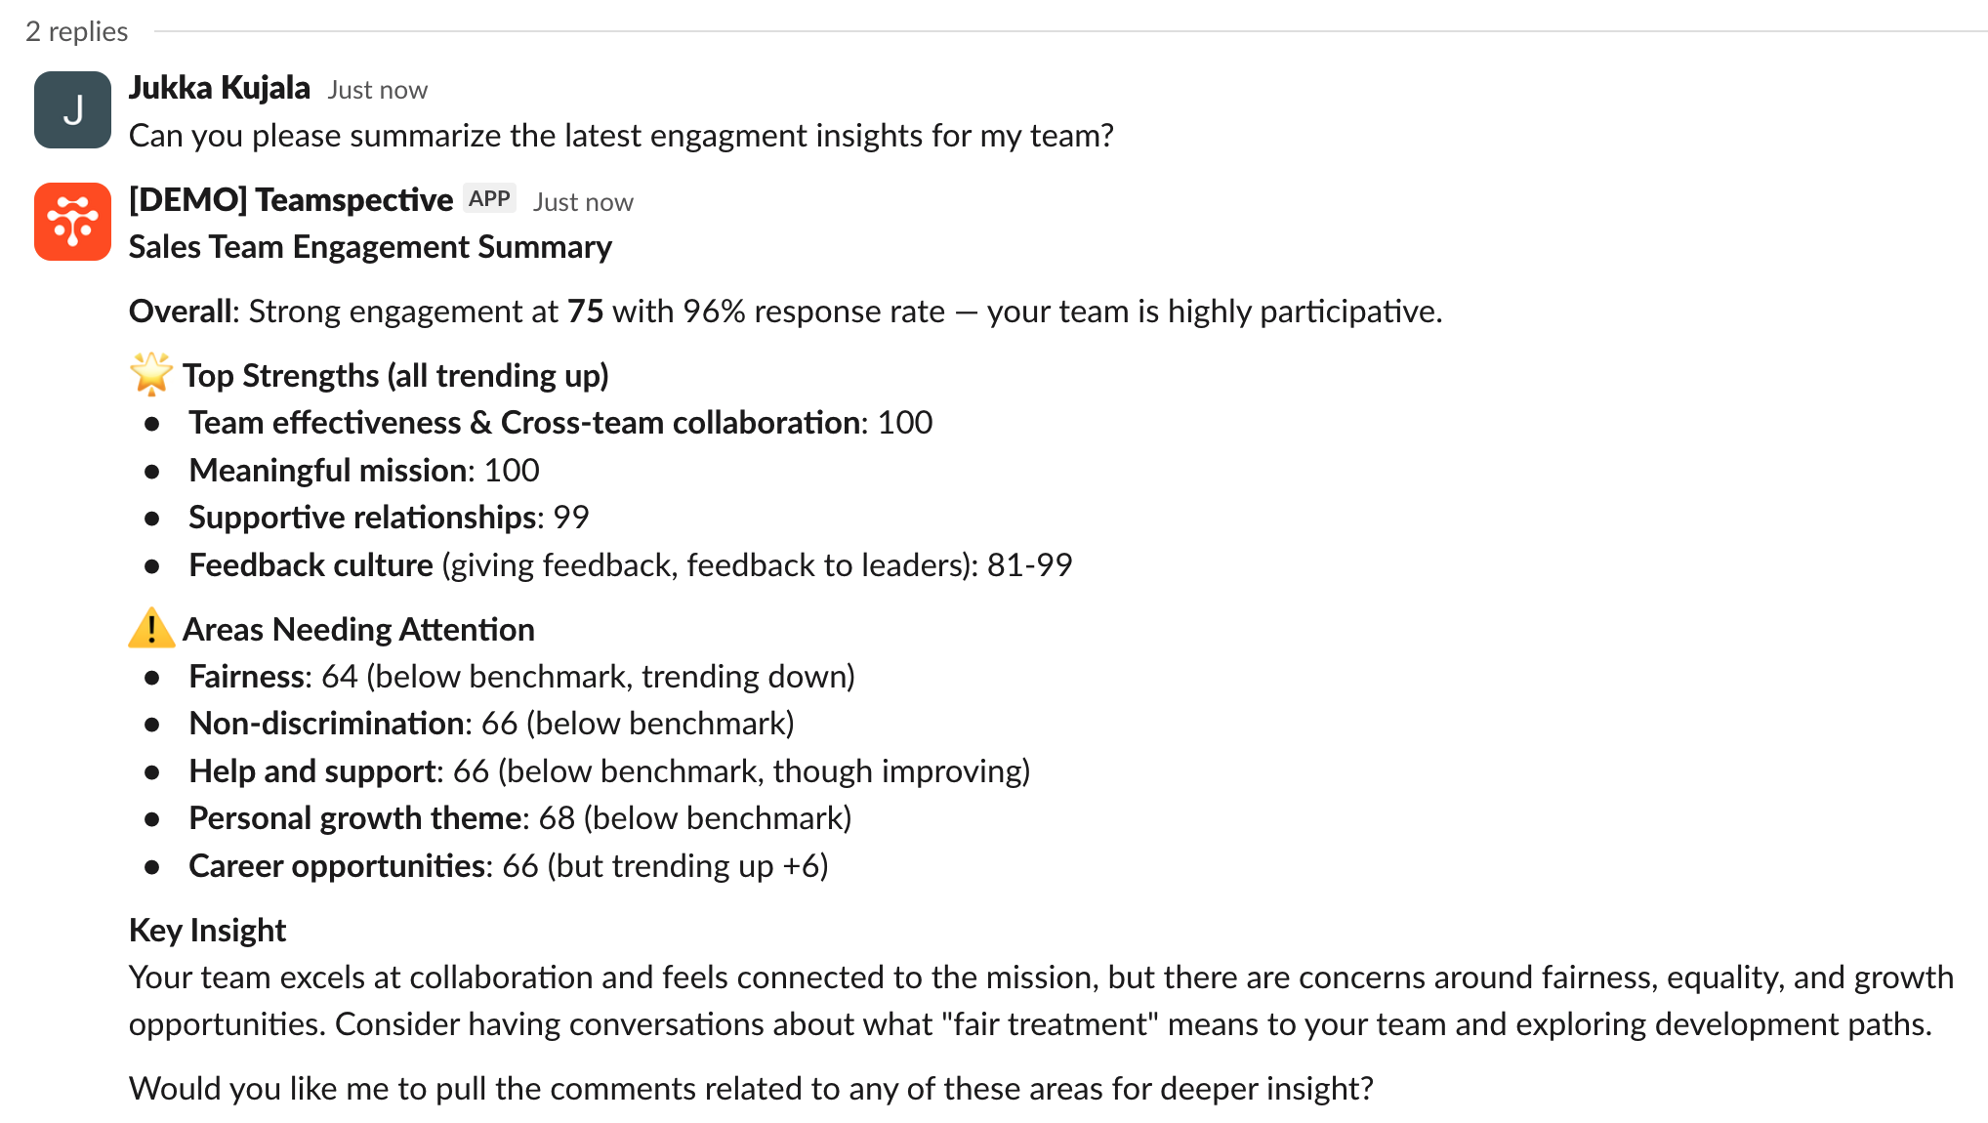Image resolution: width=1988 pixels, height=1123 pixels.
Task: Click the Overall engagement score line
Action: [785, 312]
